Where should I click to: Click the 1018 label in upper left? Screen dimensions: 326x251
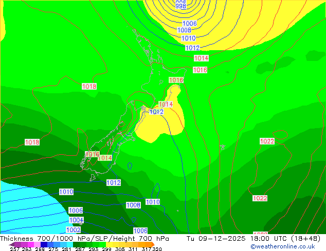tap(89, 87)
